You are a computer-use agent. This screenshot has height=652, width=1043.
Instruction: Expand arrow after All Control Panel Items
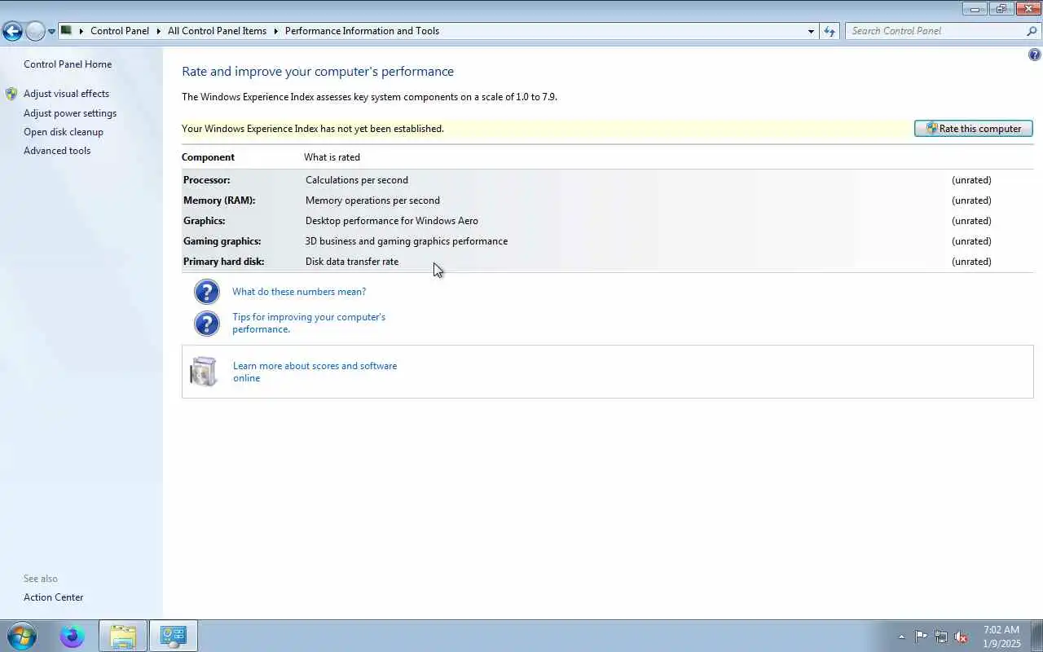tap(275, 31)
